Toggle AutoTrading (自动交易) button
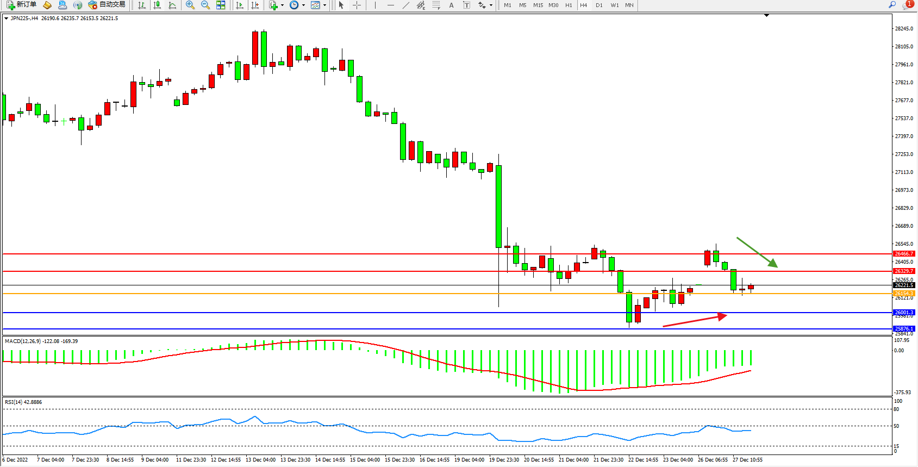Image resolution: width=918 pixels, height=467 pixels. coord(107,5)
